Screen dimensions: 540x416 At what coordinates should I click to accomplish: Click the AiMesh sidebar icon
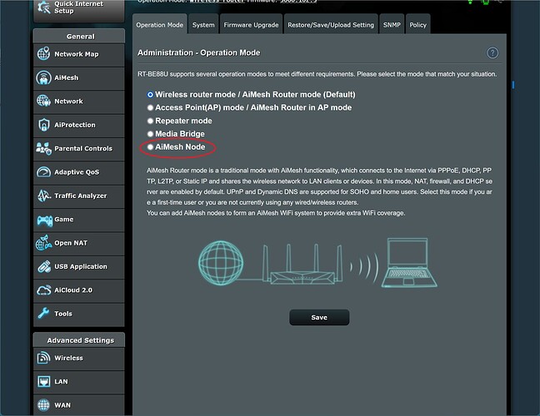43,77
